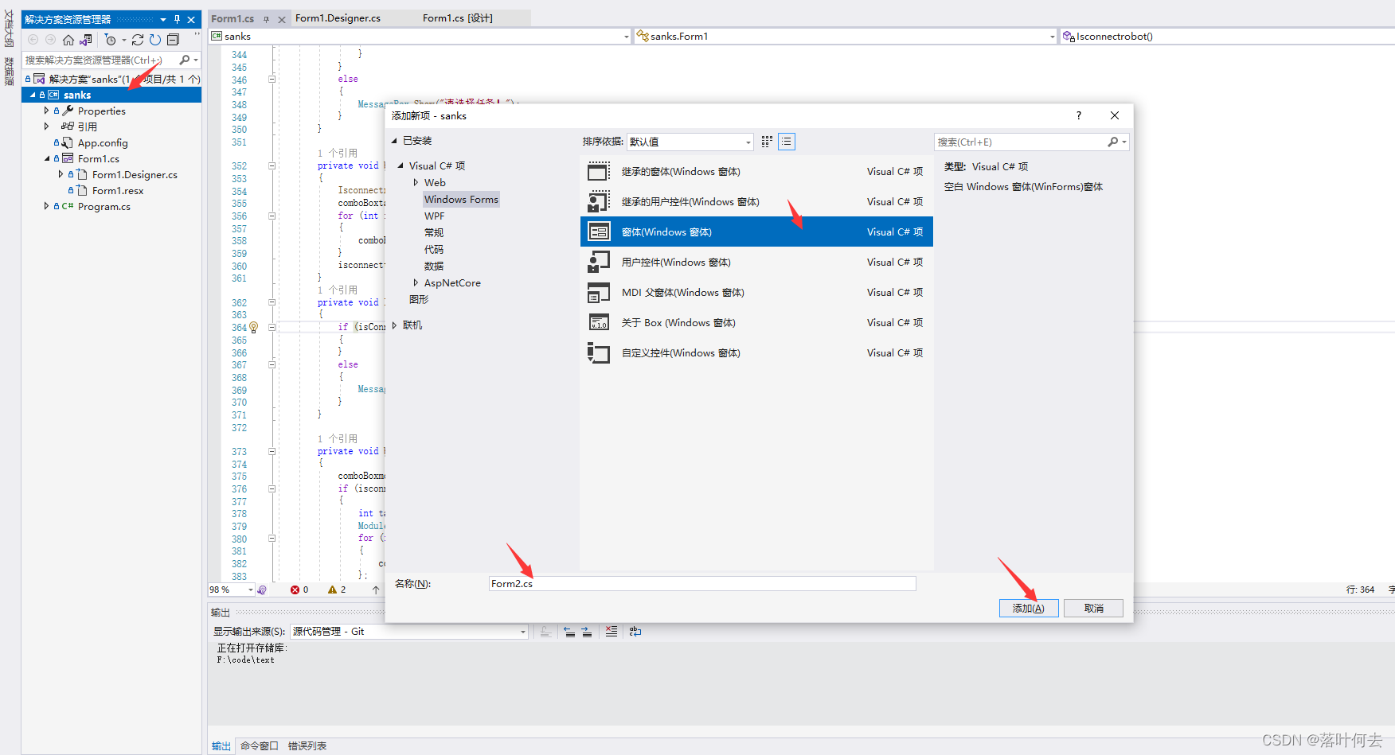Collapse all items in Solution Explorer

(173, 40)
